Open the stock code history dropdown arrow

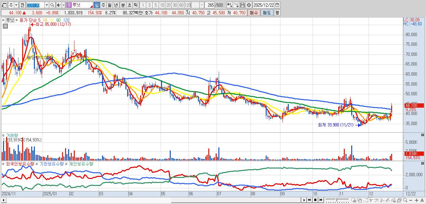(47, 5)
